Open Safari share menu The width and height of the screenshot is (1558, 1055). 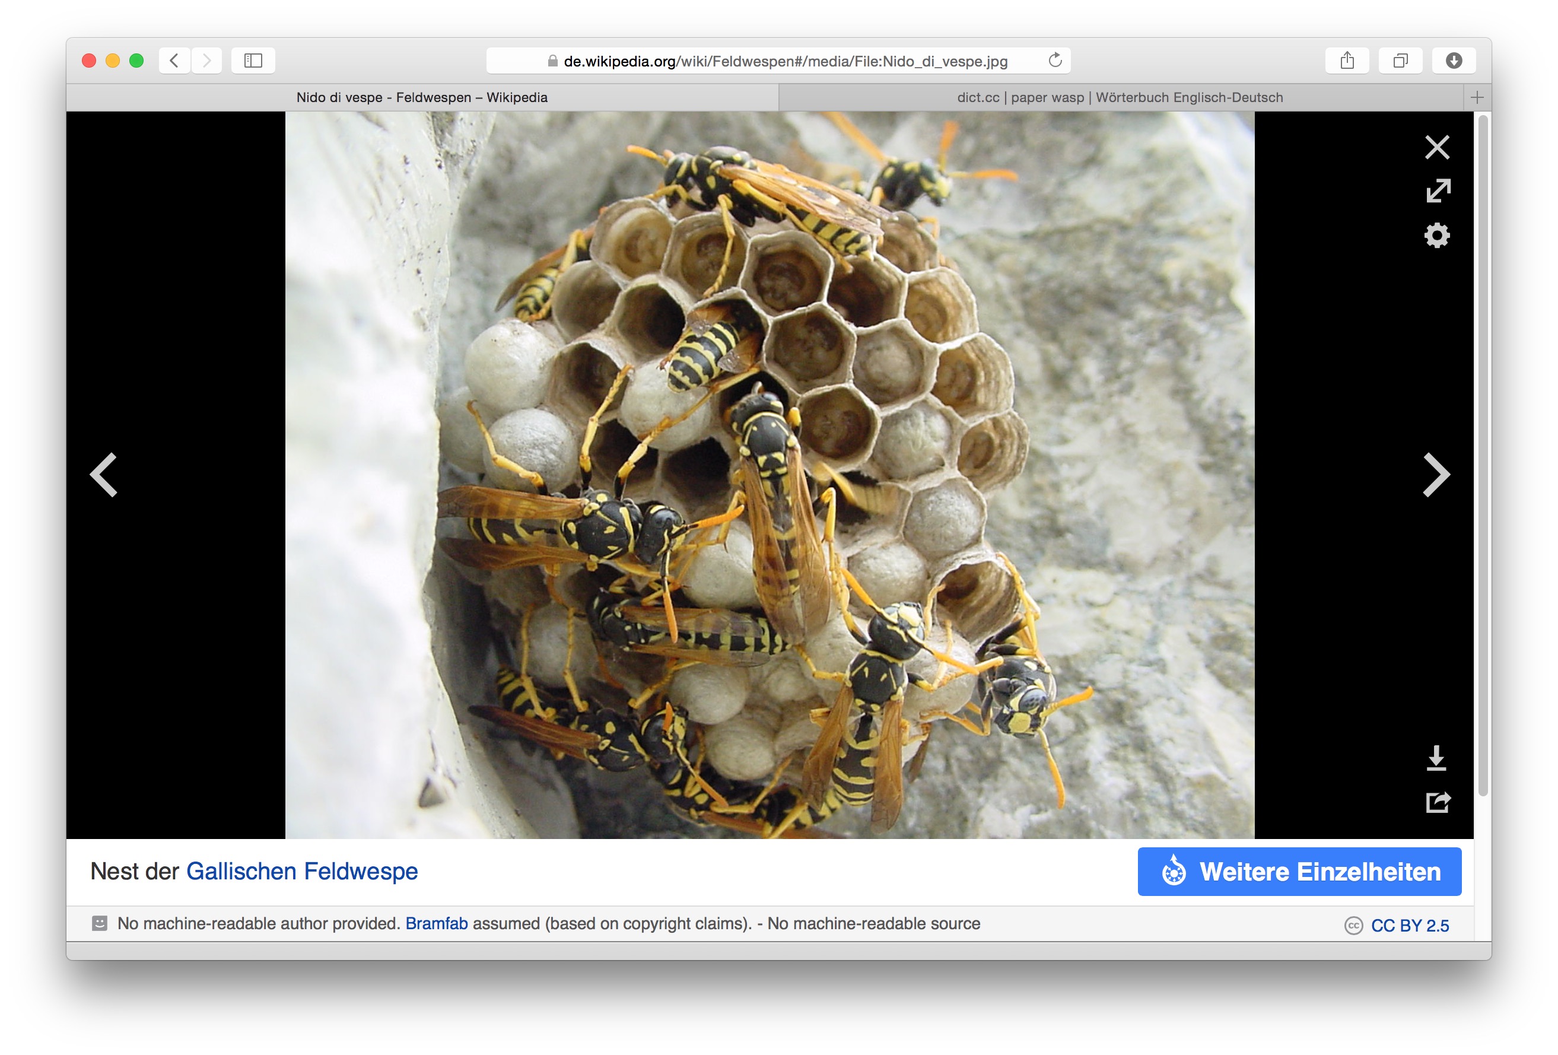1347,61
